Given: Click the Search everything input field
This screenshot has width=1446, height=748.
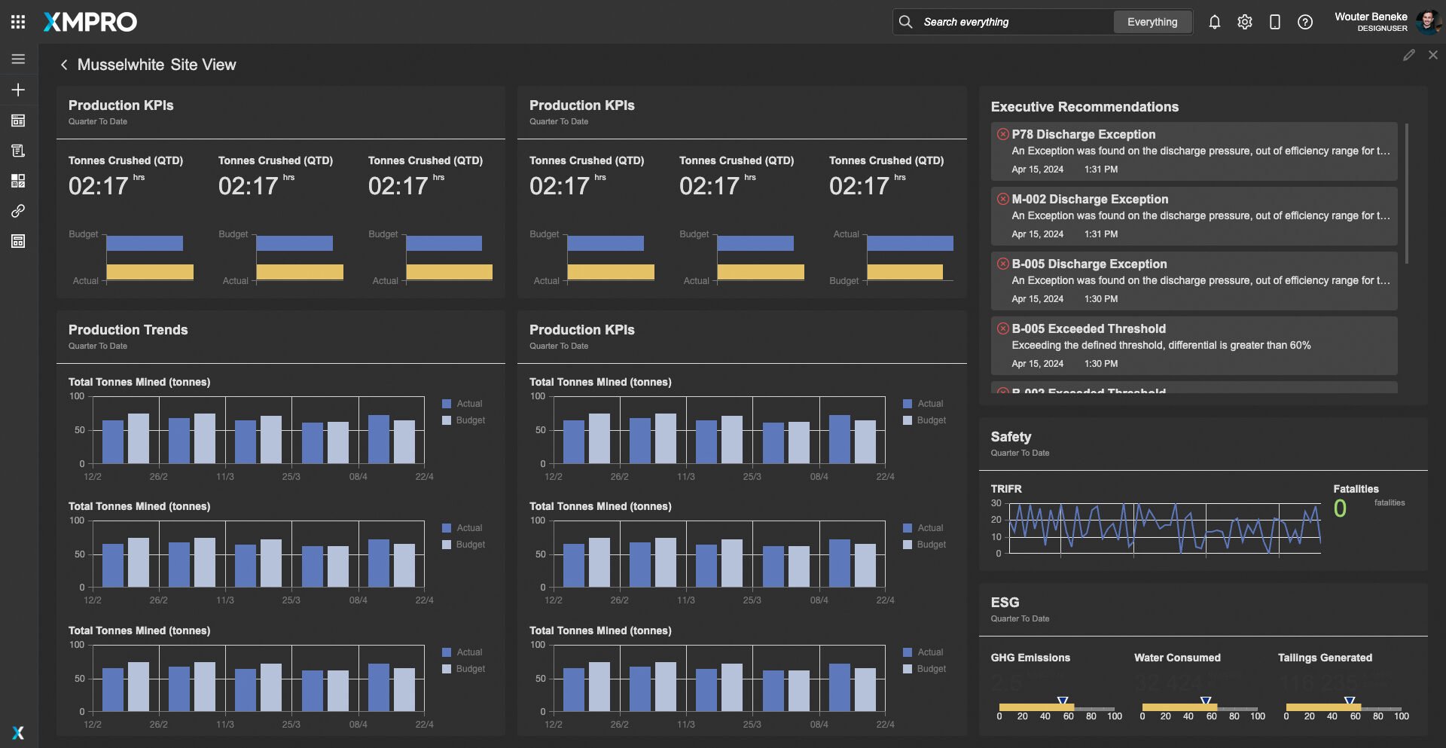Looking at the screenshot, I should coord(1009,22).
